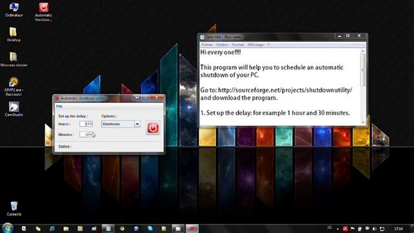The height and width of the screenshot is (233, 414).
Task: Select the Automatic Shutdown desktop shortcut
Action: [x=43, y=12]
